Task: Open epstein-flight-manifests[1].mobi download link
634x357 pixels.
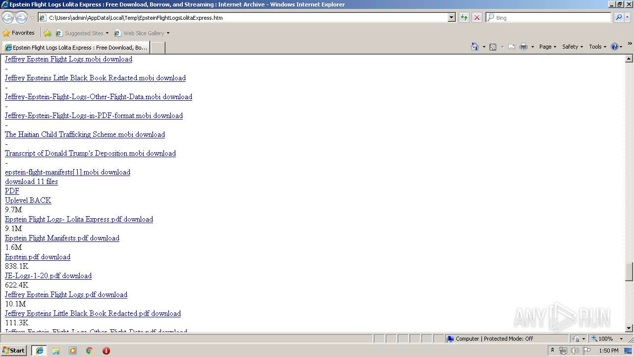Action: coord(67,172)
